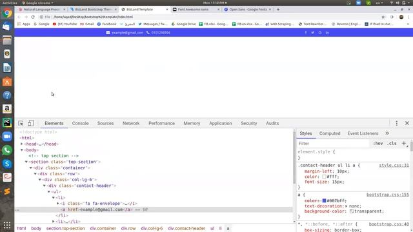
Task: Click the browser back arrow
Action: click(x=19, y=17)
